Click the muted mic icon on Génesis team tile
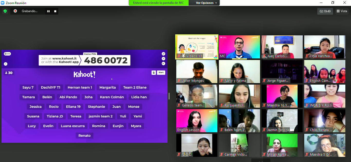 click(179, 105)
